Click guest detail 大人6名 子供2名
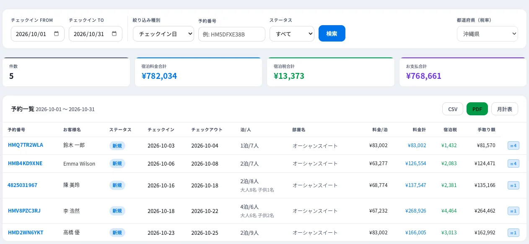Viewport: 529px width, 244px height. pyautogui.click(x=257, y=215)
